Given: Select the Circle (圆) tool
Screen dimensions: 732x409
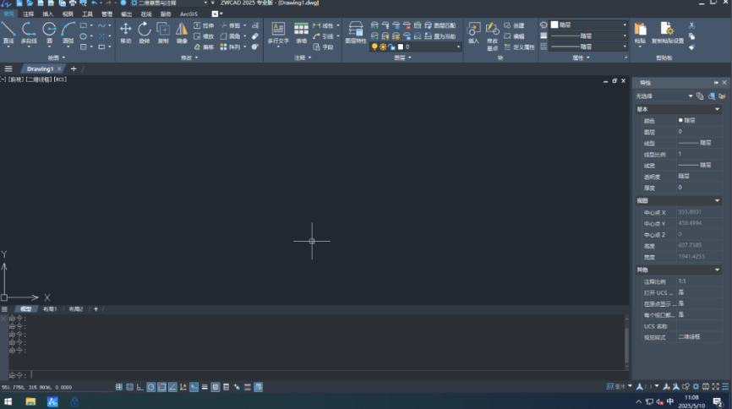Looking at the screenshot, I should pos(50,31).
